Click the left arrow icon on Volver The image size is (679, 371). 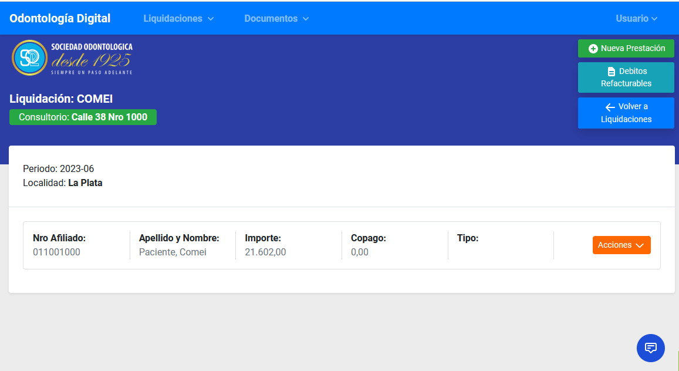(610, 107)
